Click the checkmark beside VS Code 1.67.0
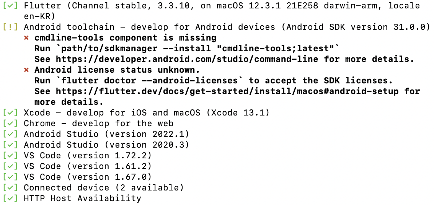The width and height of the screenshot is (434, 205). 10,177
